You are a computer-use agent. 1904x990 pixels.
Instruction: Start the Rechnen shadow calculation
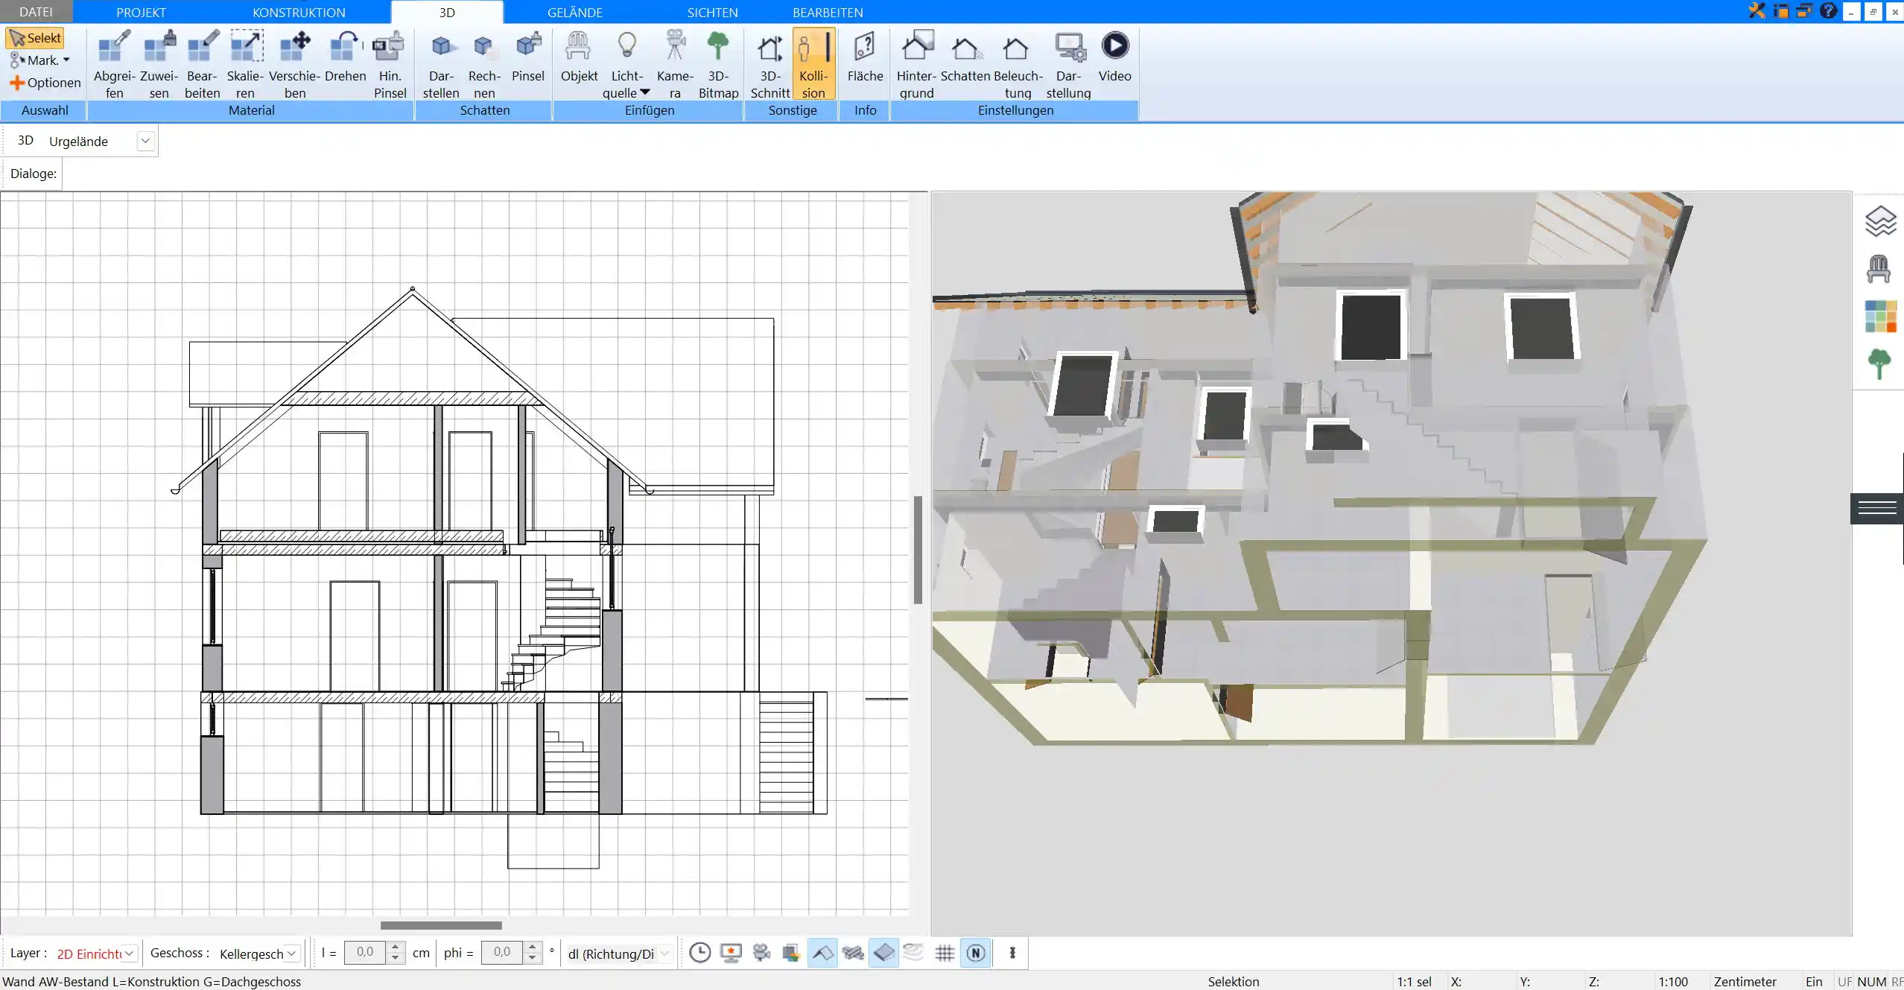(x=484, y=64)
